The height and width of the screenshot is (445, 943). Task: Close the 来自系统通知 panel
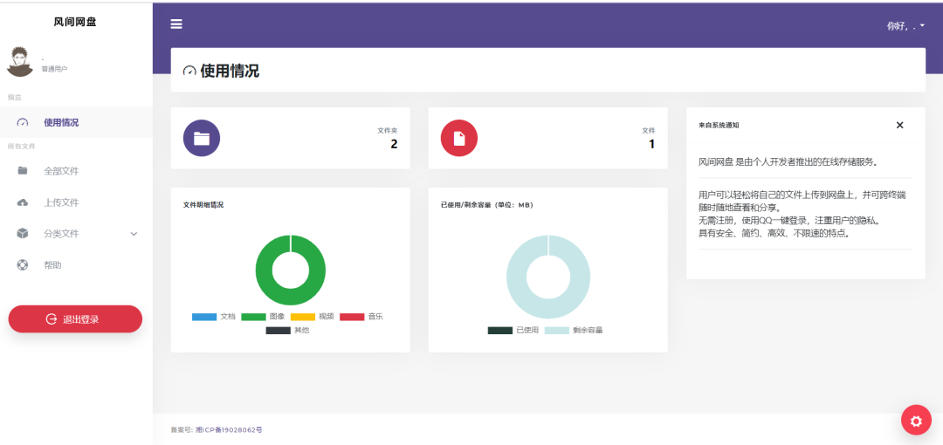(899, 125)
